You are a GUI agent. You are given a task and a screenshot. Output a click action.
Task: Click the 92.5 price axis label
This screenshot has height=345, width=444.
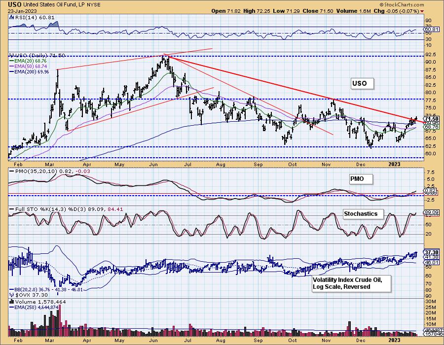point(430,54)
